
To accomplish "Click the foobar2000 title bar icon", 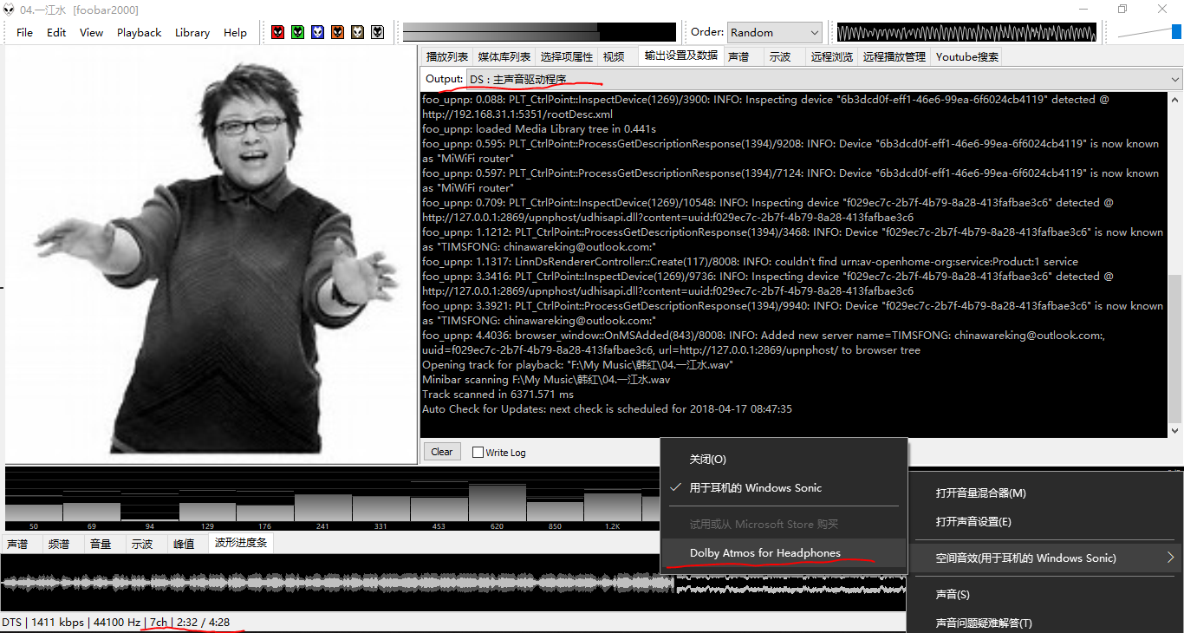I will tap(9, 10).
